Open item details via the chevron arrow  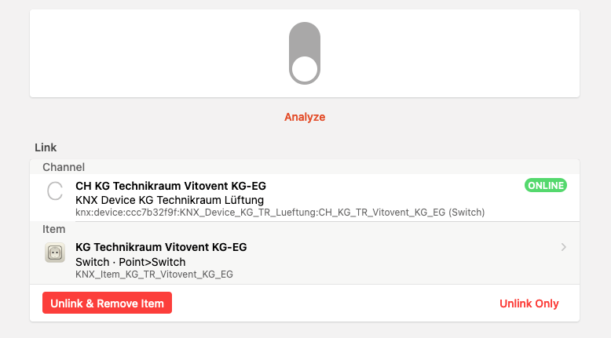pyautogui.click(x=564, y=247)
